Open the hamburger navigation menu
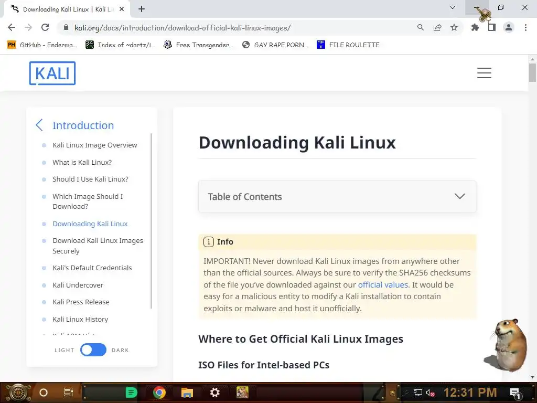The image size is (537, 403). [x=484, y=73]
